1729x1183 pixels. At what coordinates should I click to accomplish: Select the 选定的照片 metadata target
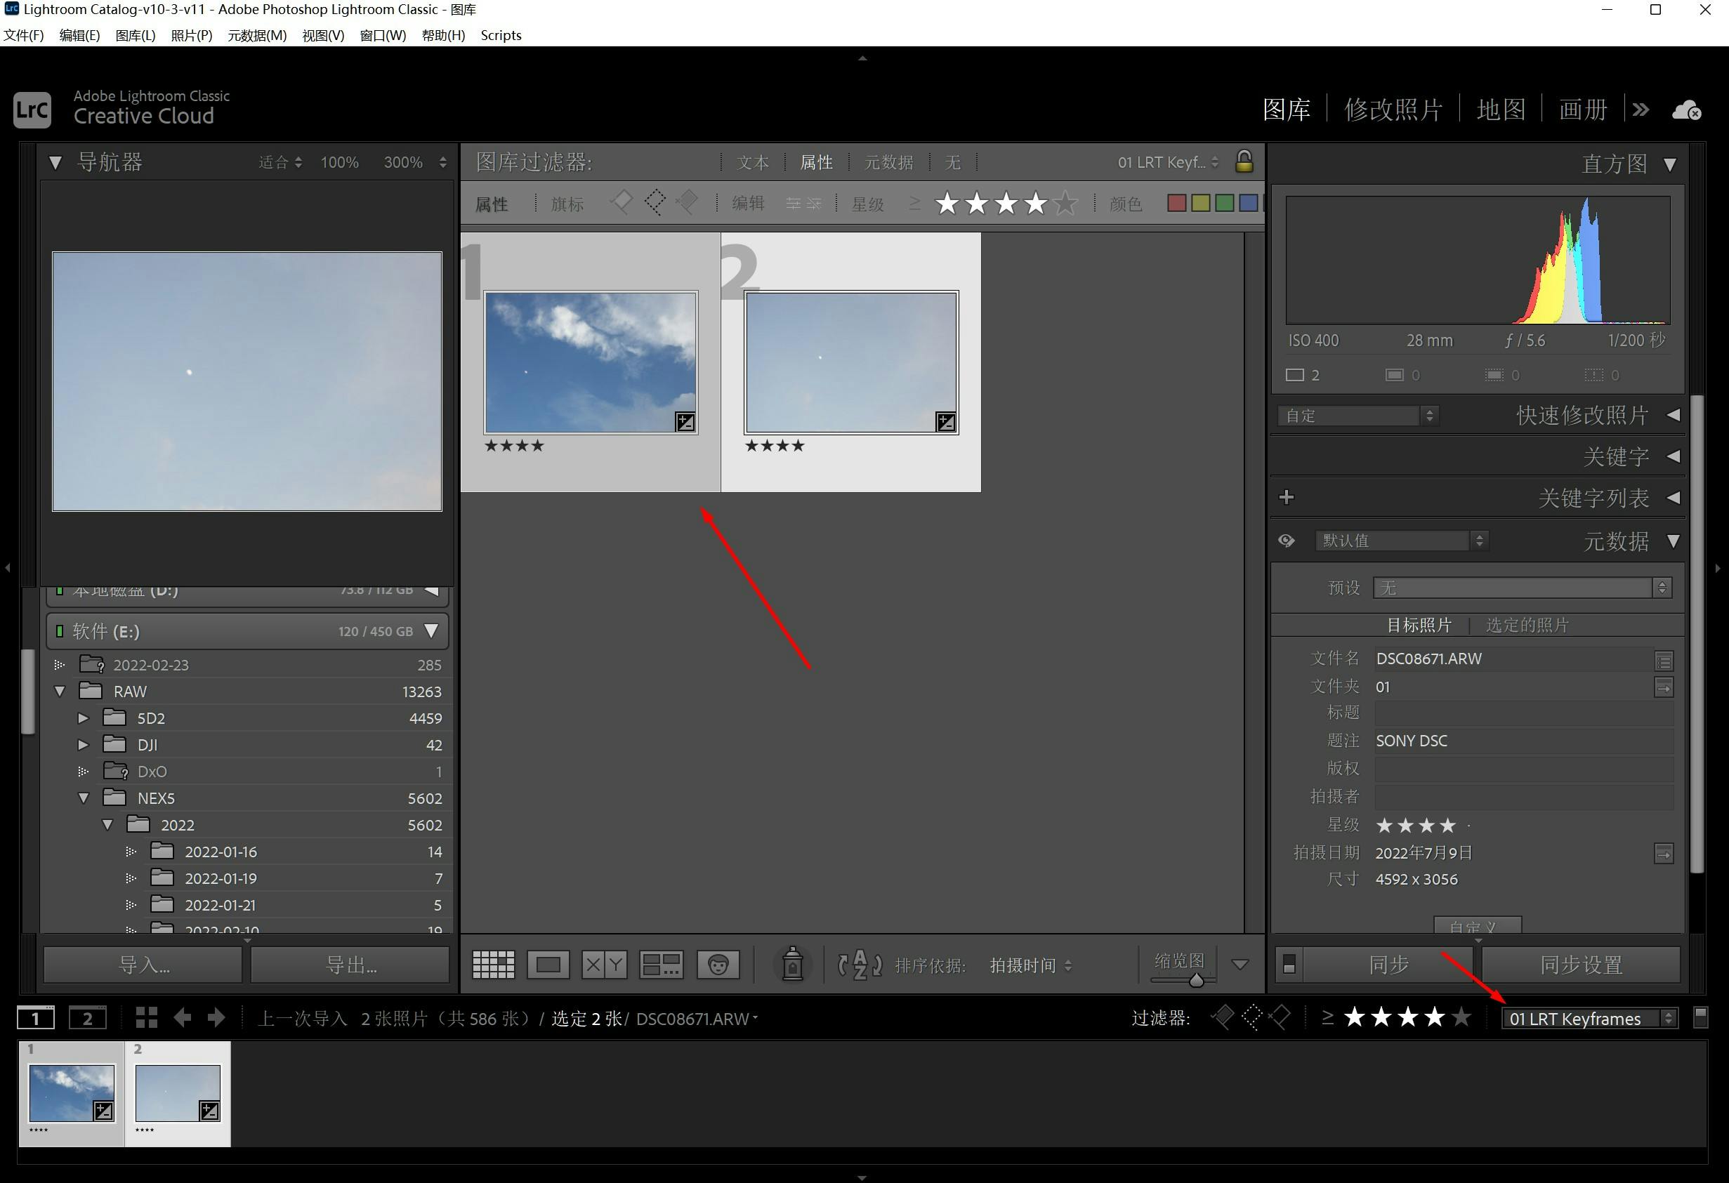tap(1527, 625)
